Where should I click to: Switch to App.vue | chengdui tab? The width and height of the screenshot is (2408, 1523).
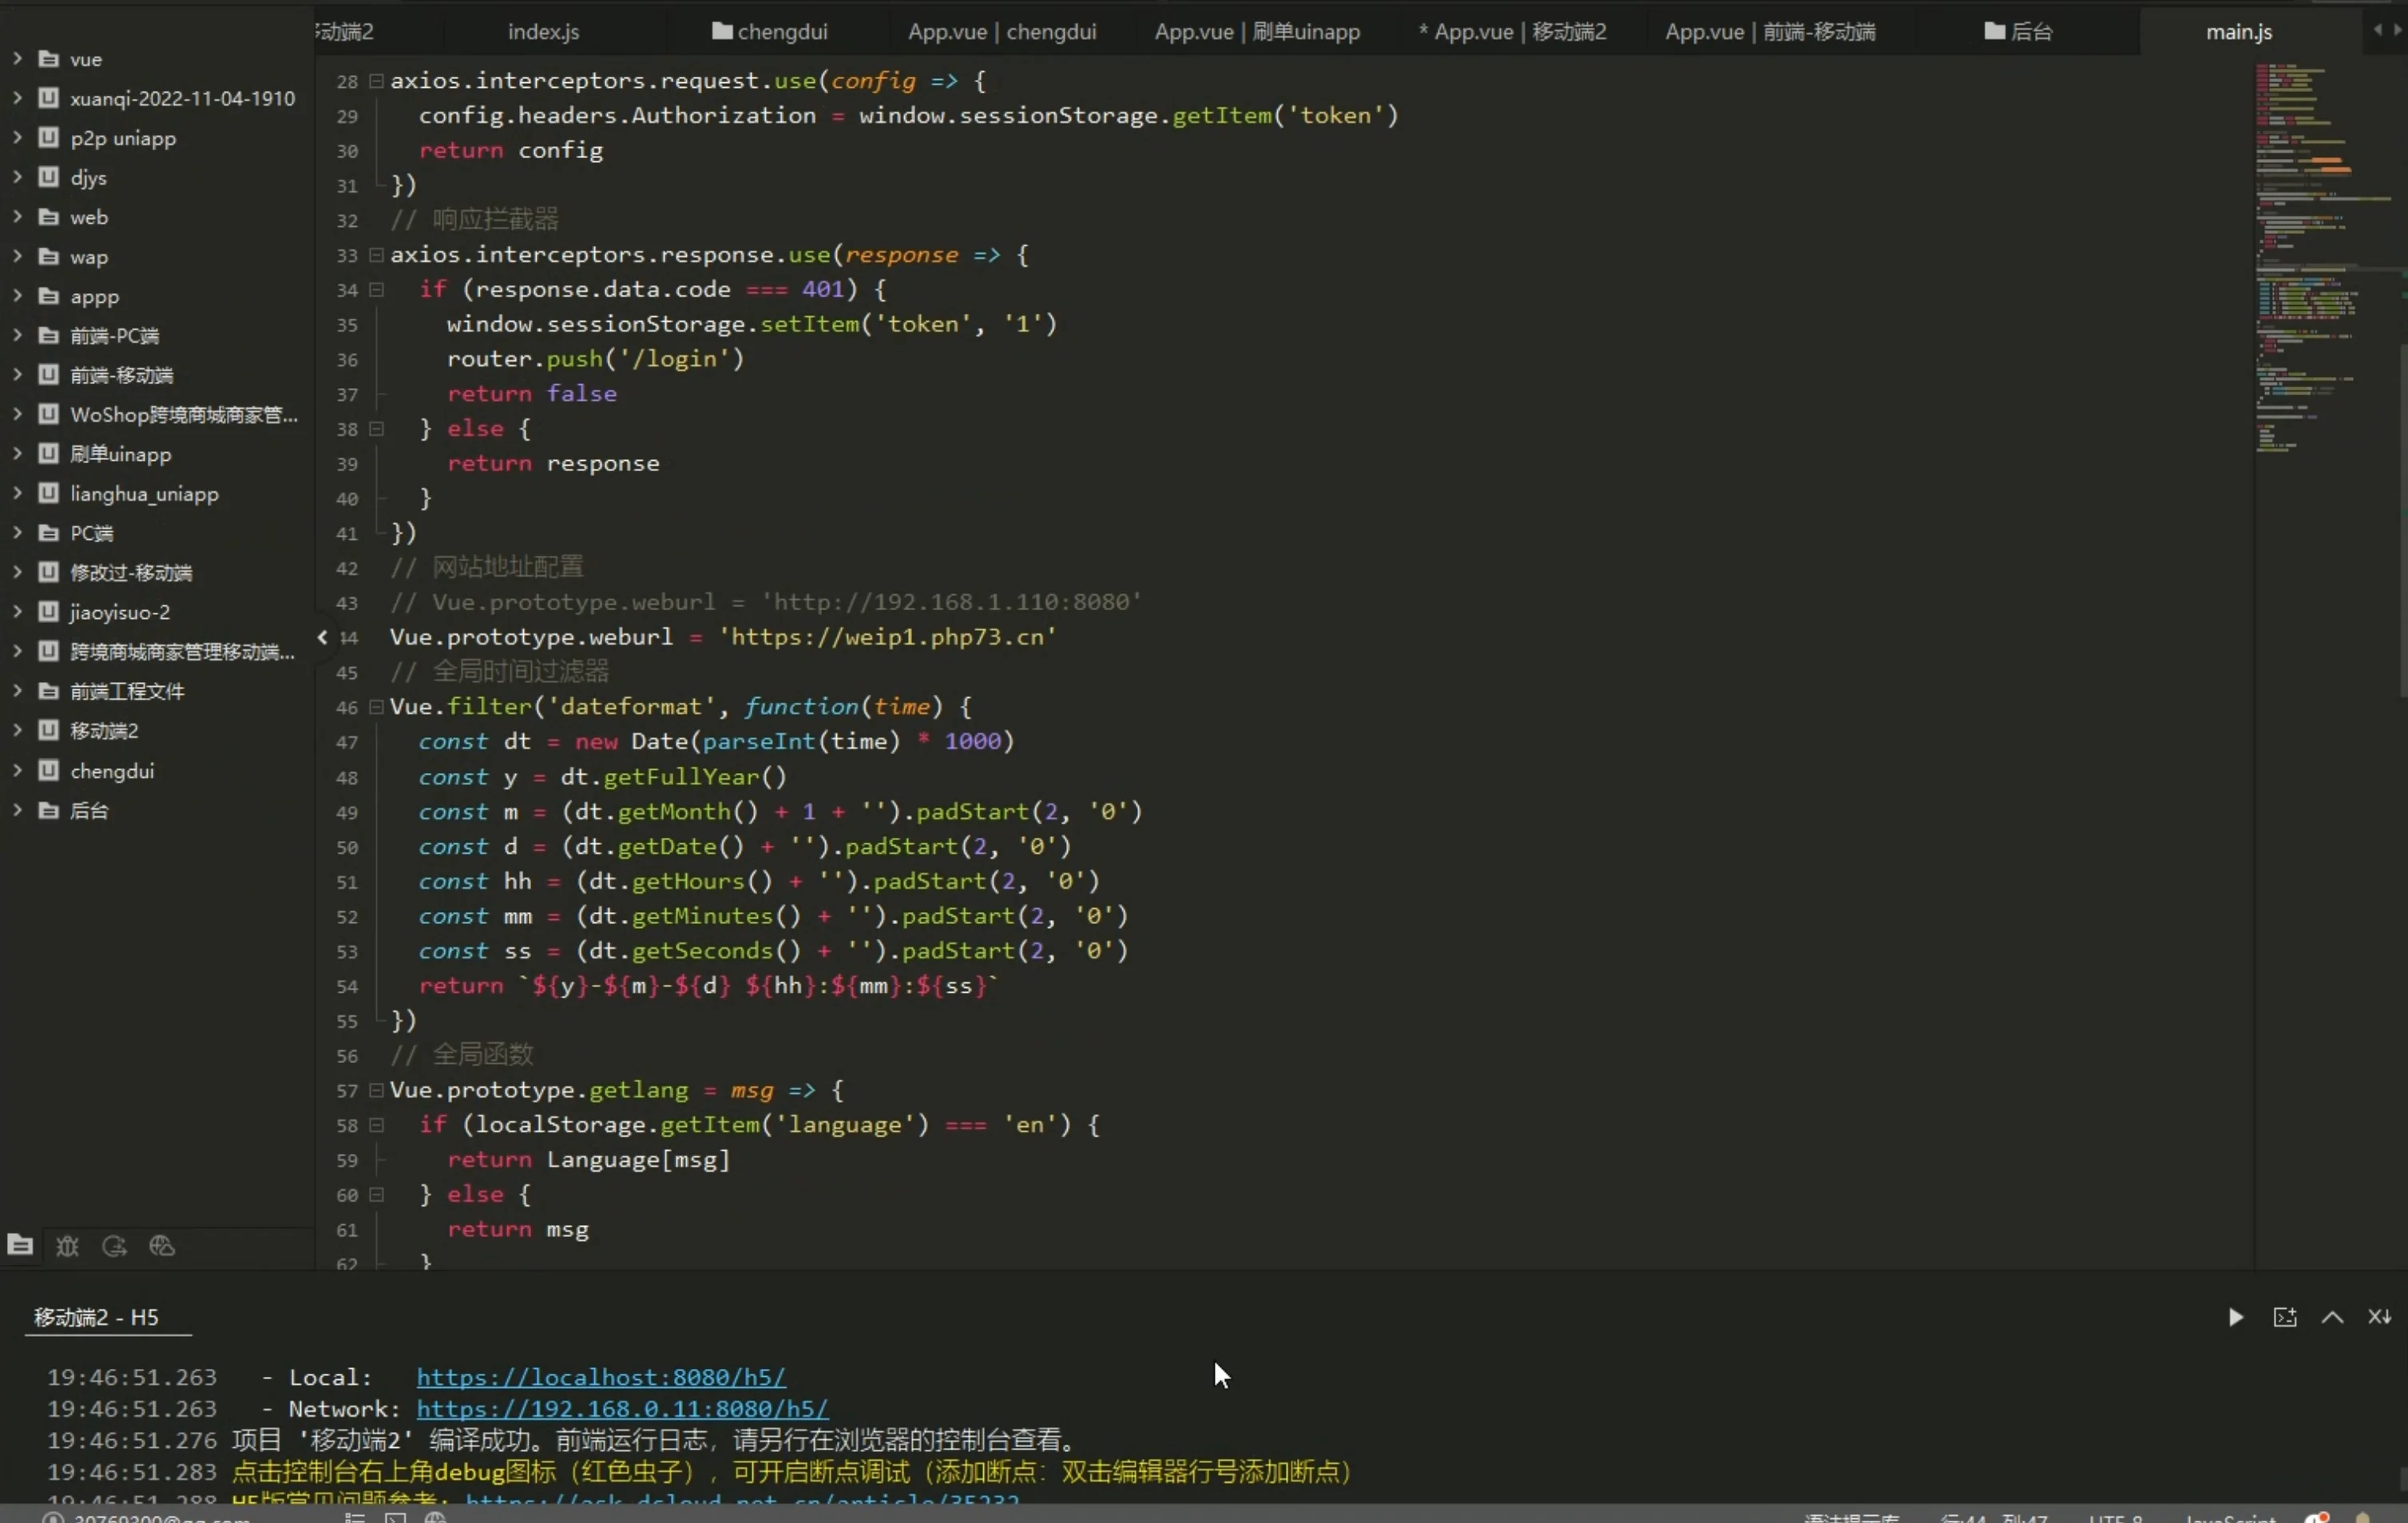click(x=1001, y=32)
